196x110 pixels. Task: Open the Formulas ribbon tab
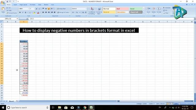click(32, 5)
